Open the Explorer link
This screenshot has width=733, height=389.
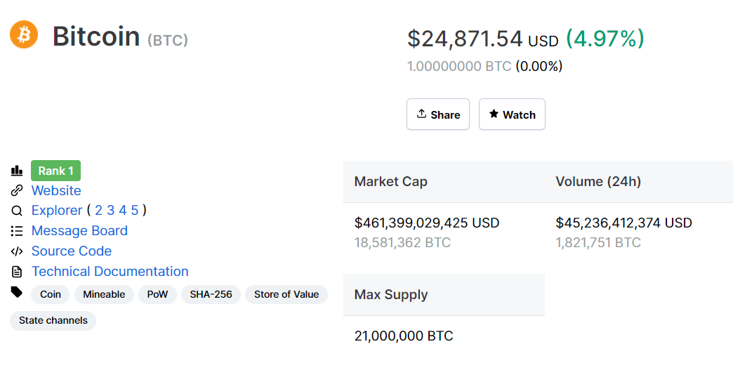pyautogui.click(x=57, y=211)
